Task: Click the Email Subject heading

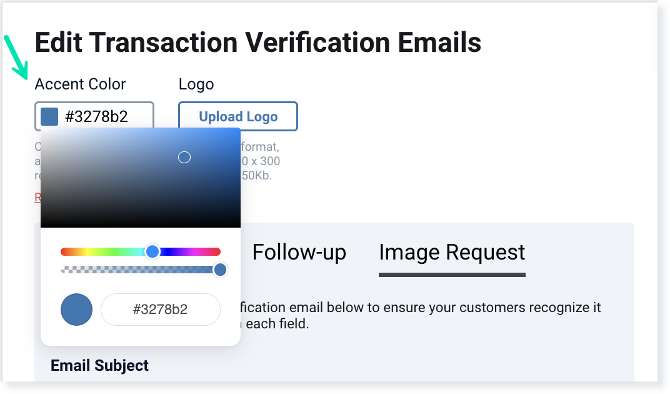Action: [x=99, y=365]
